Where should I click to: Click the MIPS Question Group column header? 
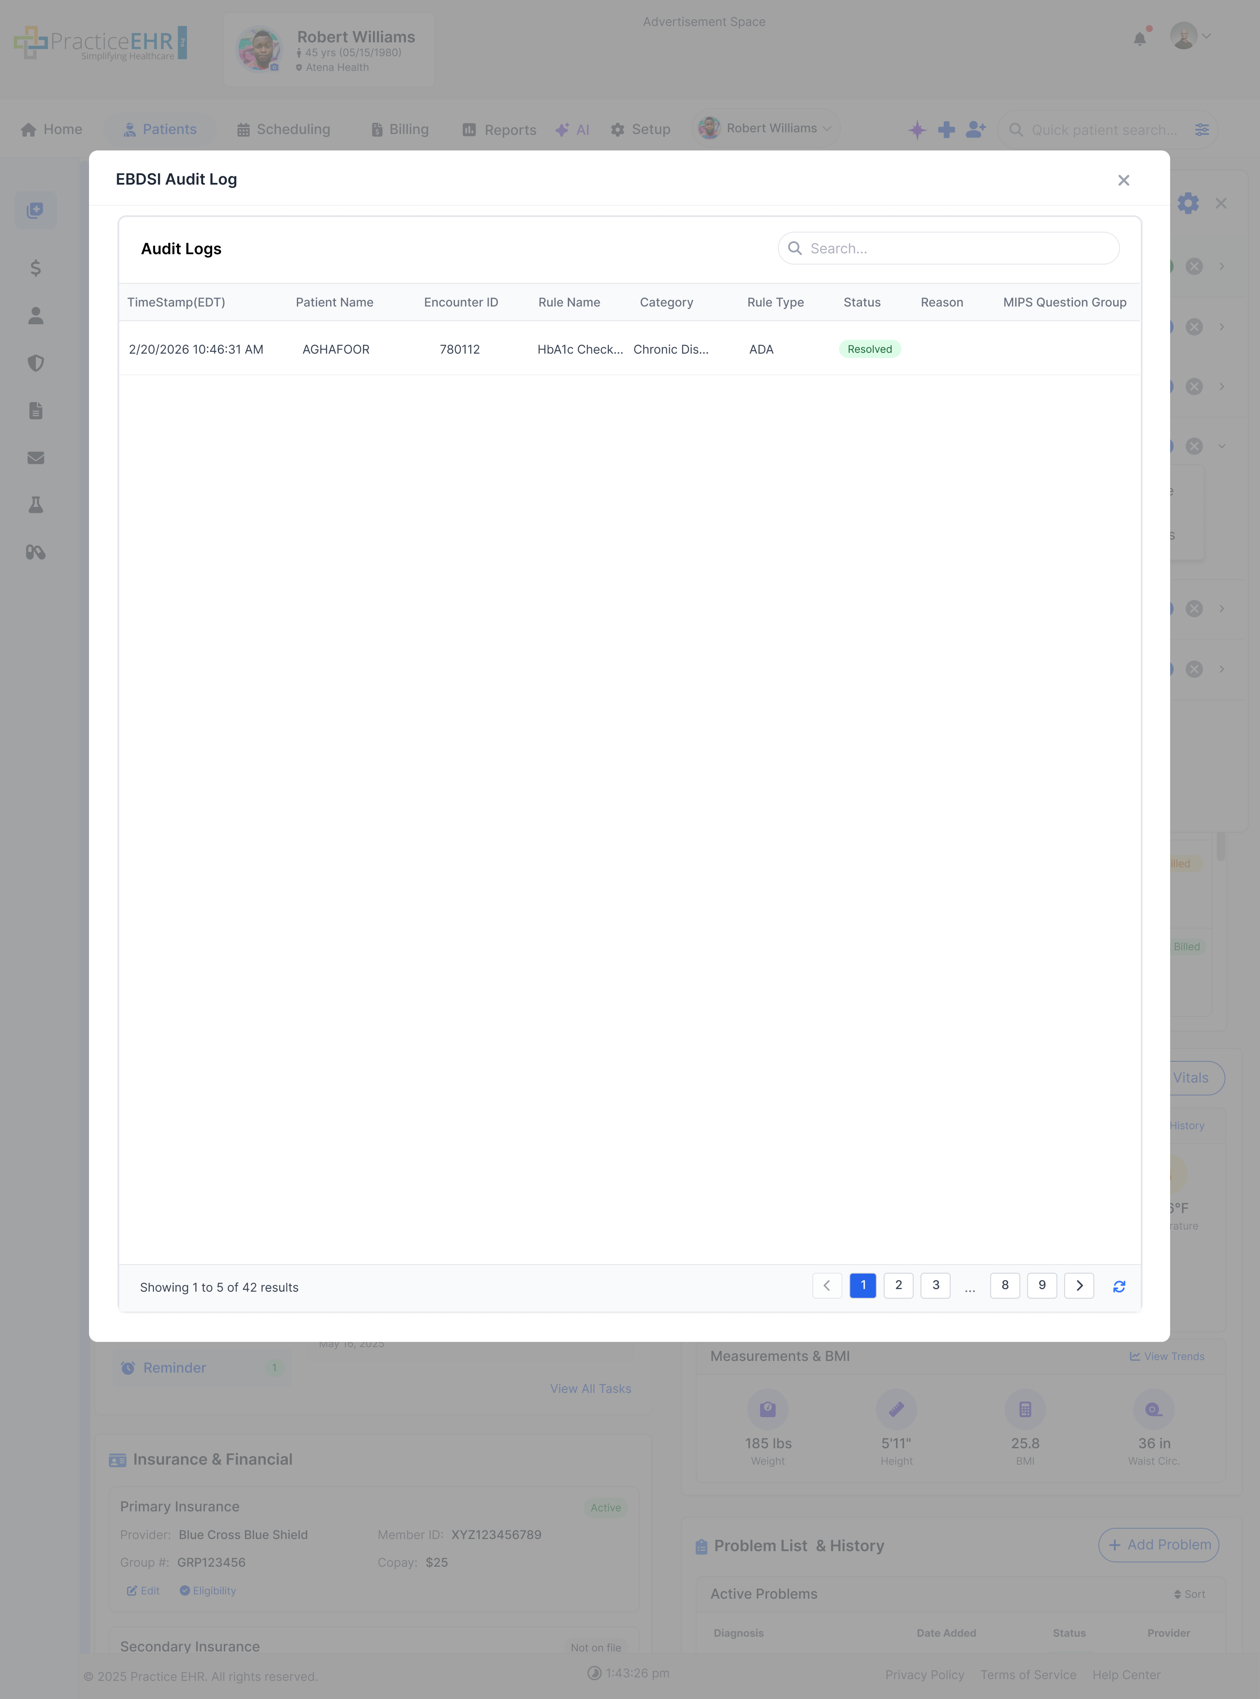point(1064,302)
